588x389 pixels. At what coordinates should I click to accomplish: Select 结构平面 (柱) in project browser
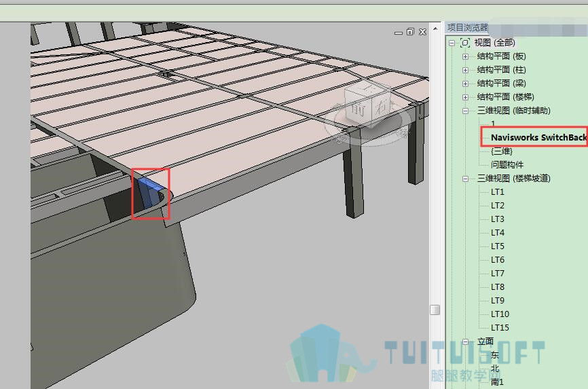(x=501, y=70)
